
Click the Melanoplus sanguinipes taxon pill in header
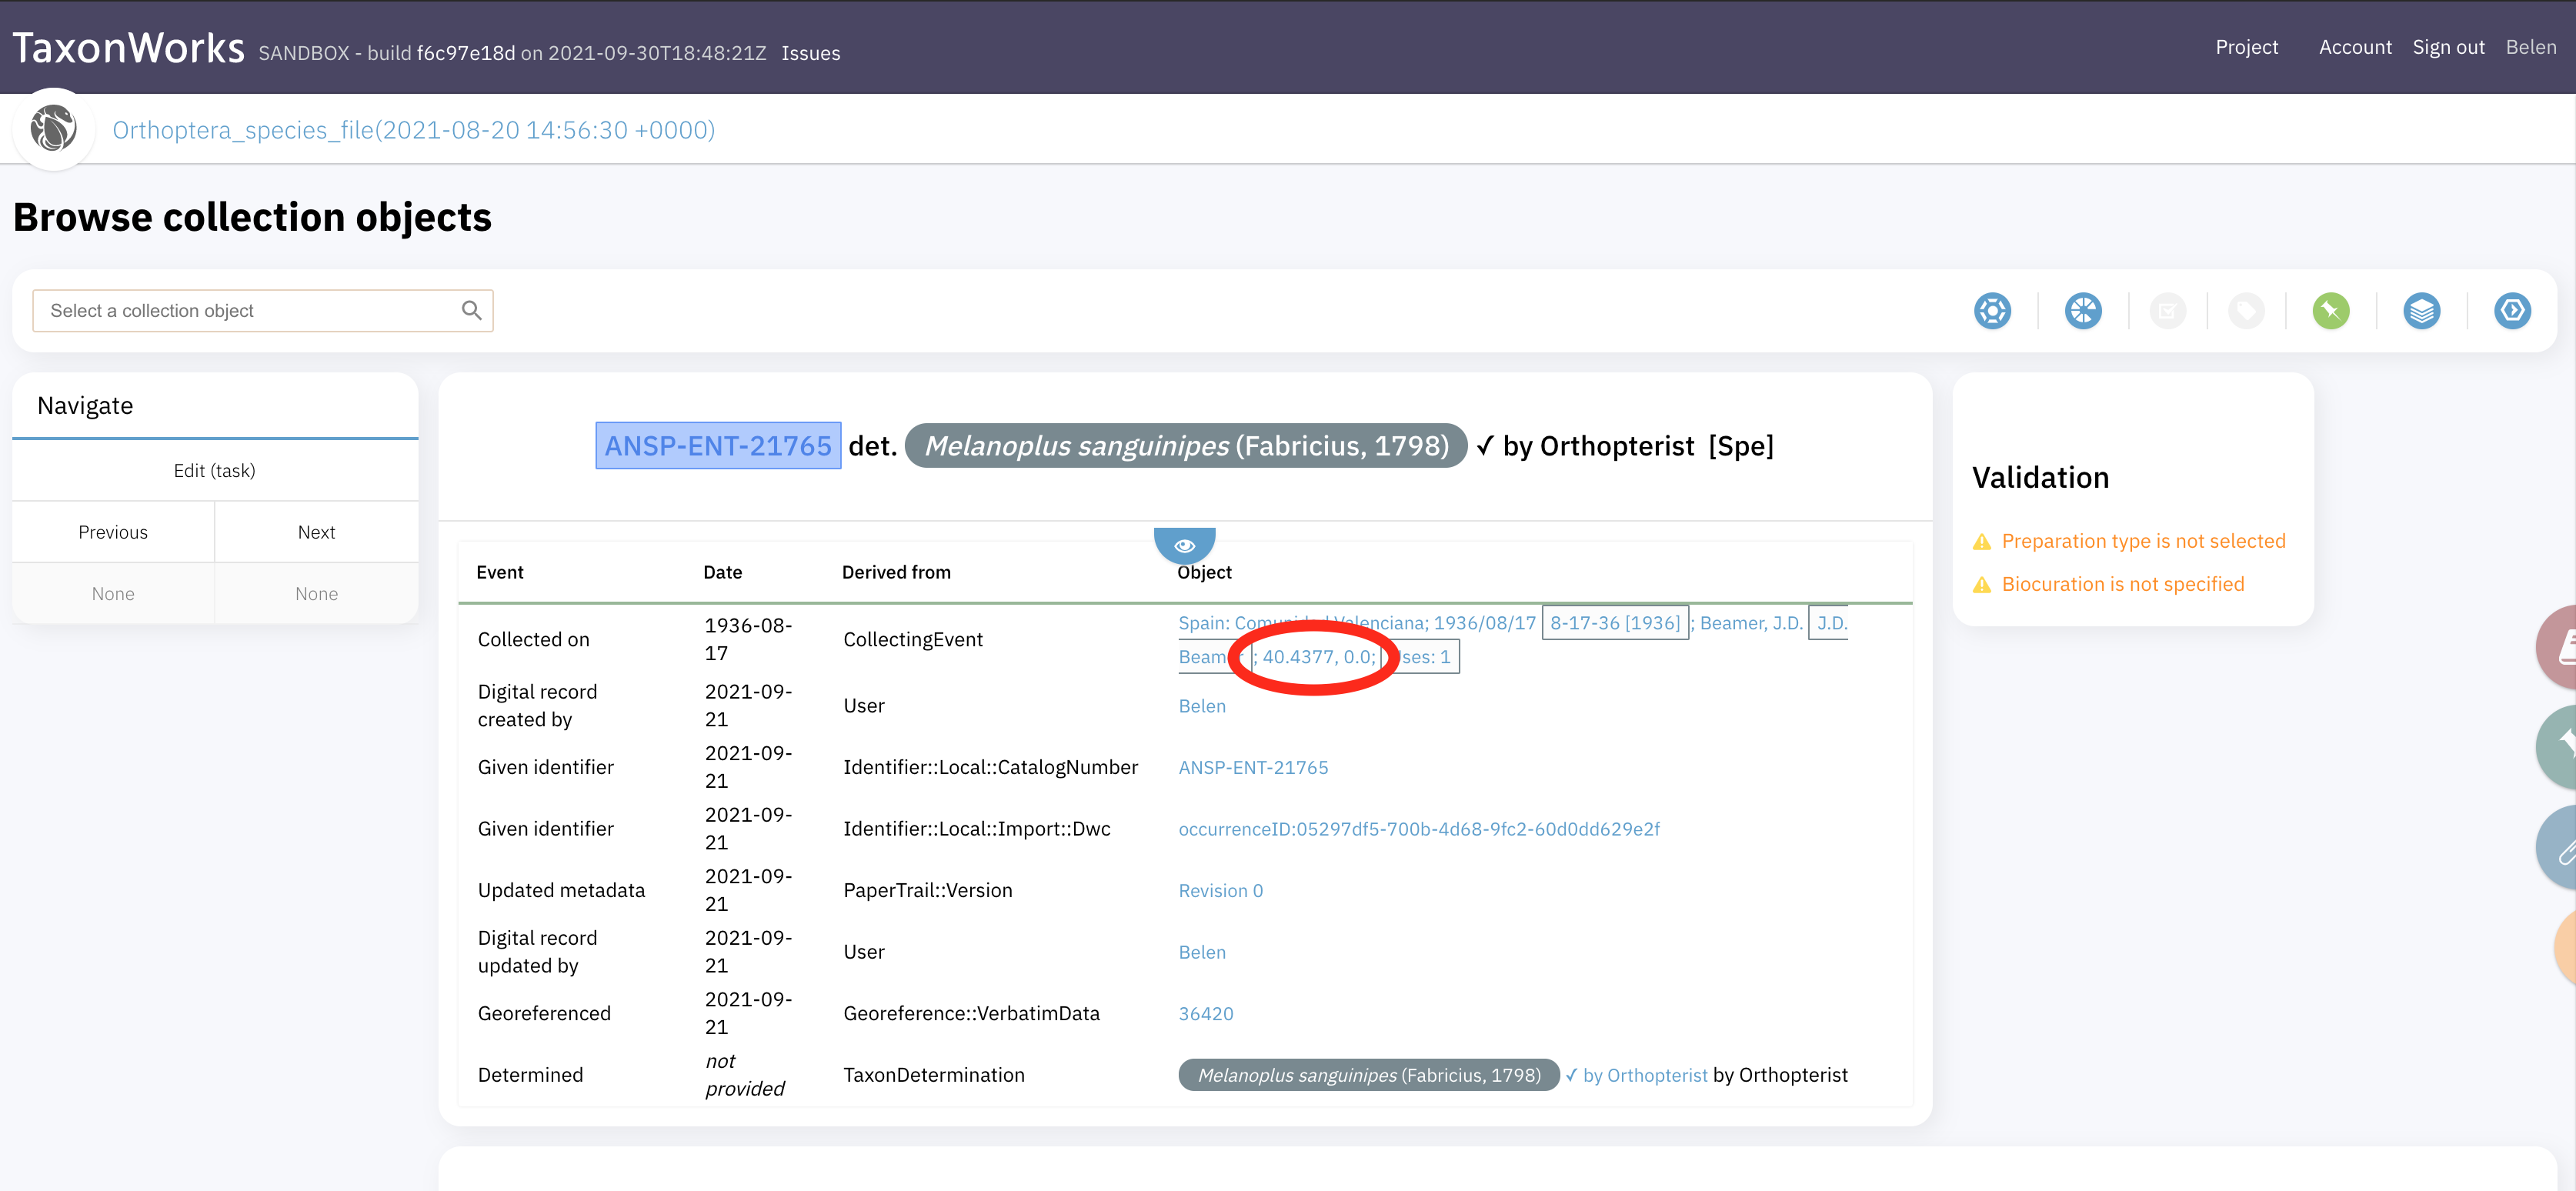point(1185,445)
